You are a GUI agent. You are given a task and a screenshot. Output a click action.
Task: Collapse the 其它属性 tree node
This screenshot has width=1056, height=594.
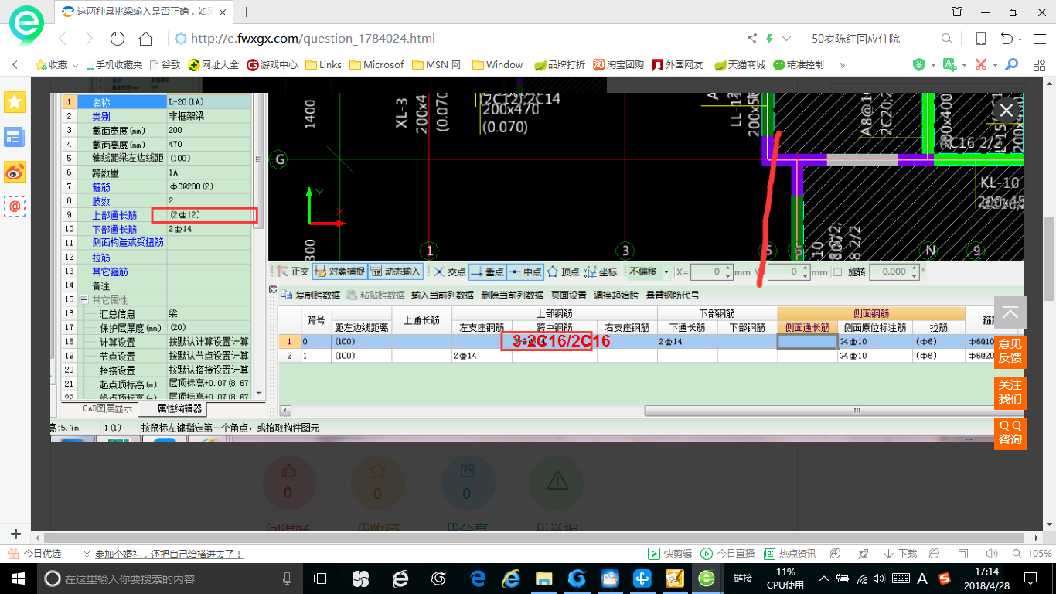83,299
